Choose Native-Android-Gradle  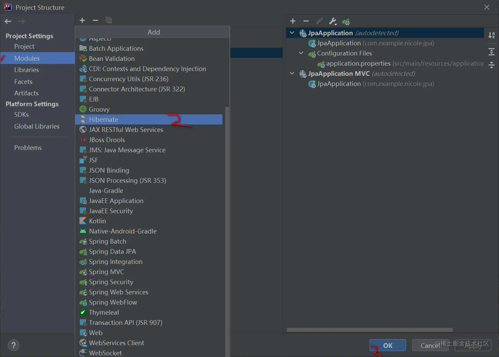coord(149,231)
